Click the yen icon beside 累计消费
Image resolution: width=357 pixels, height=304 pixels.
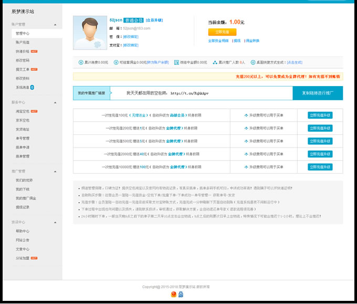click(81, 62)
